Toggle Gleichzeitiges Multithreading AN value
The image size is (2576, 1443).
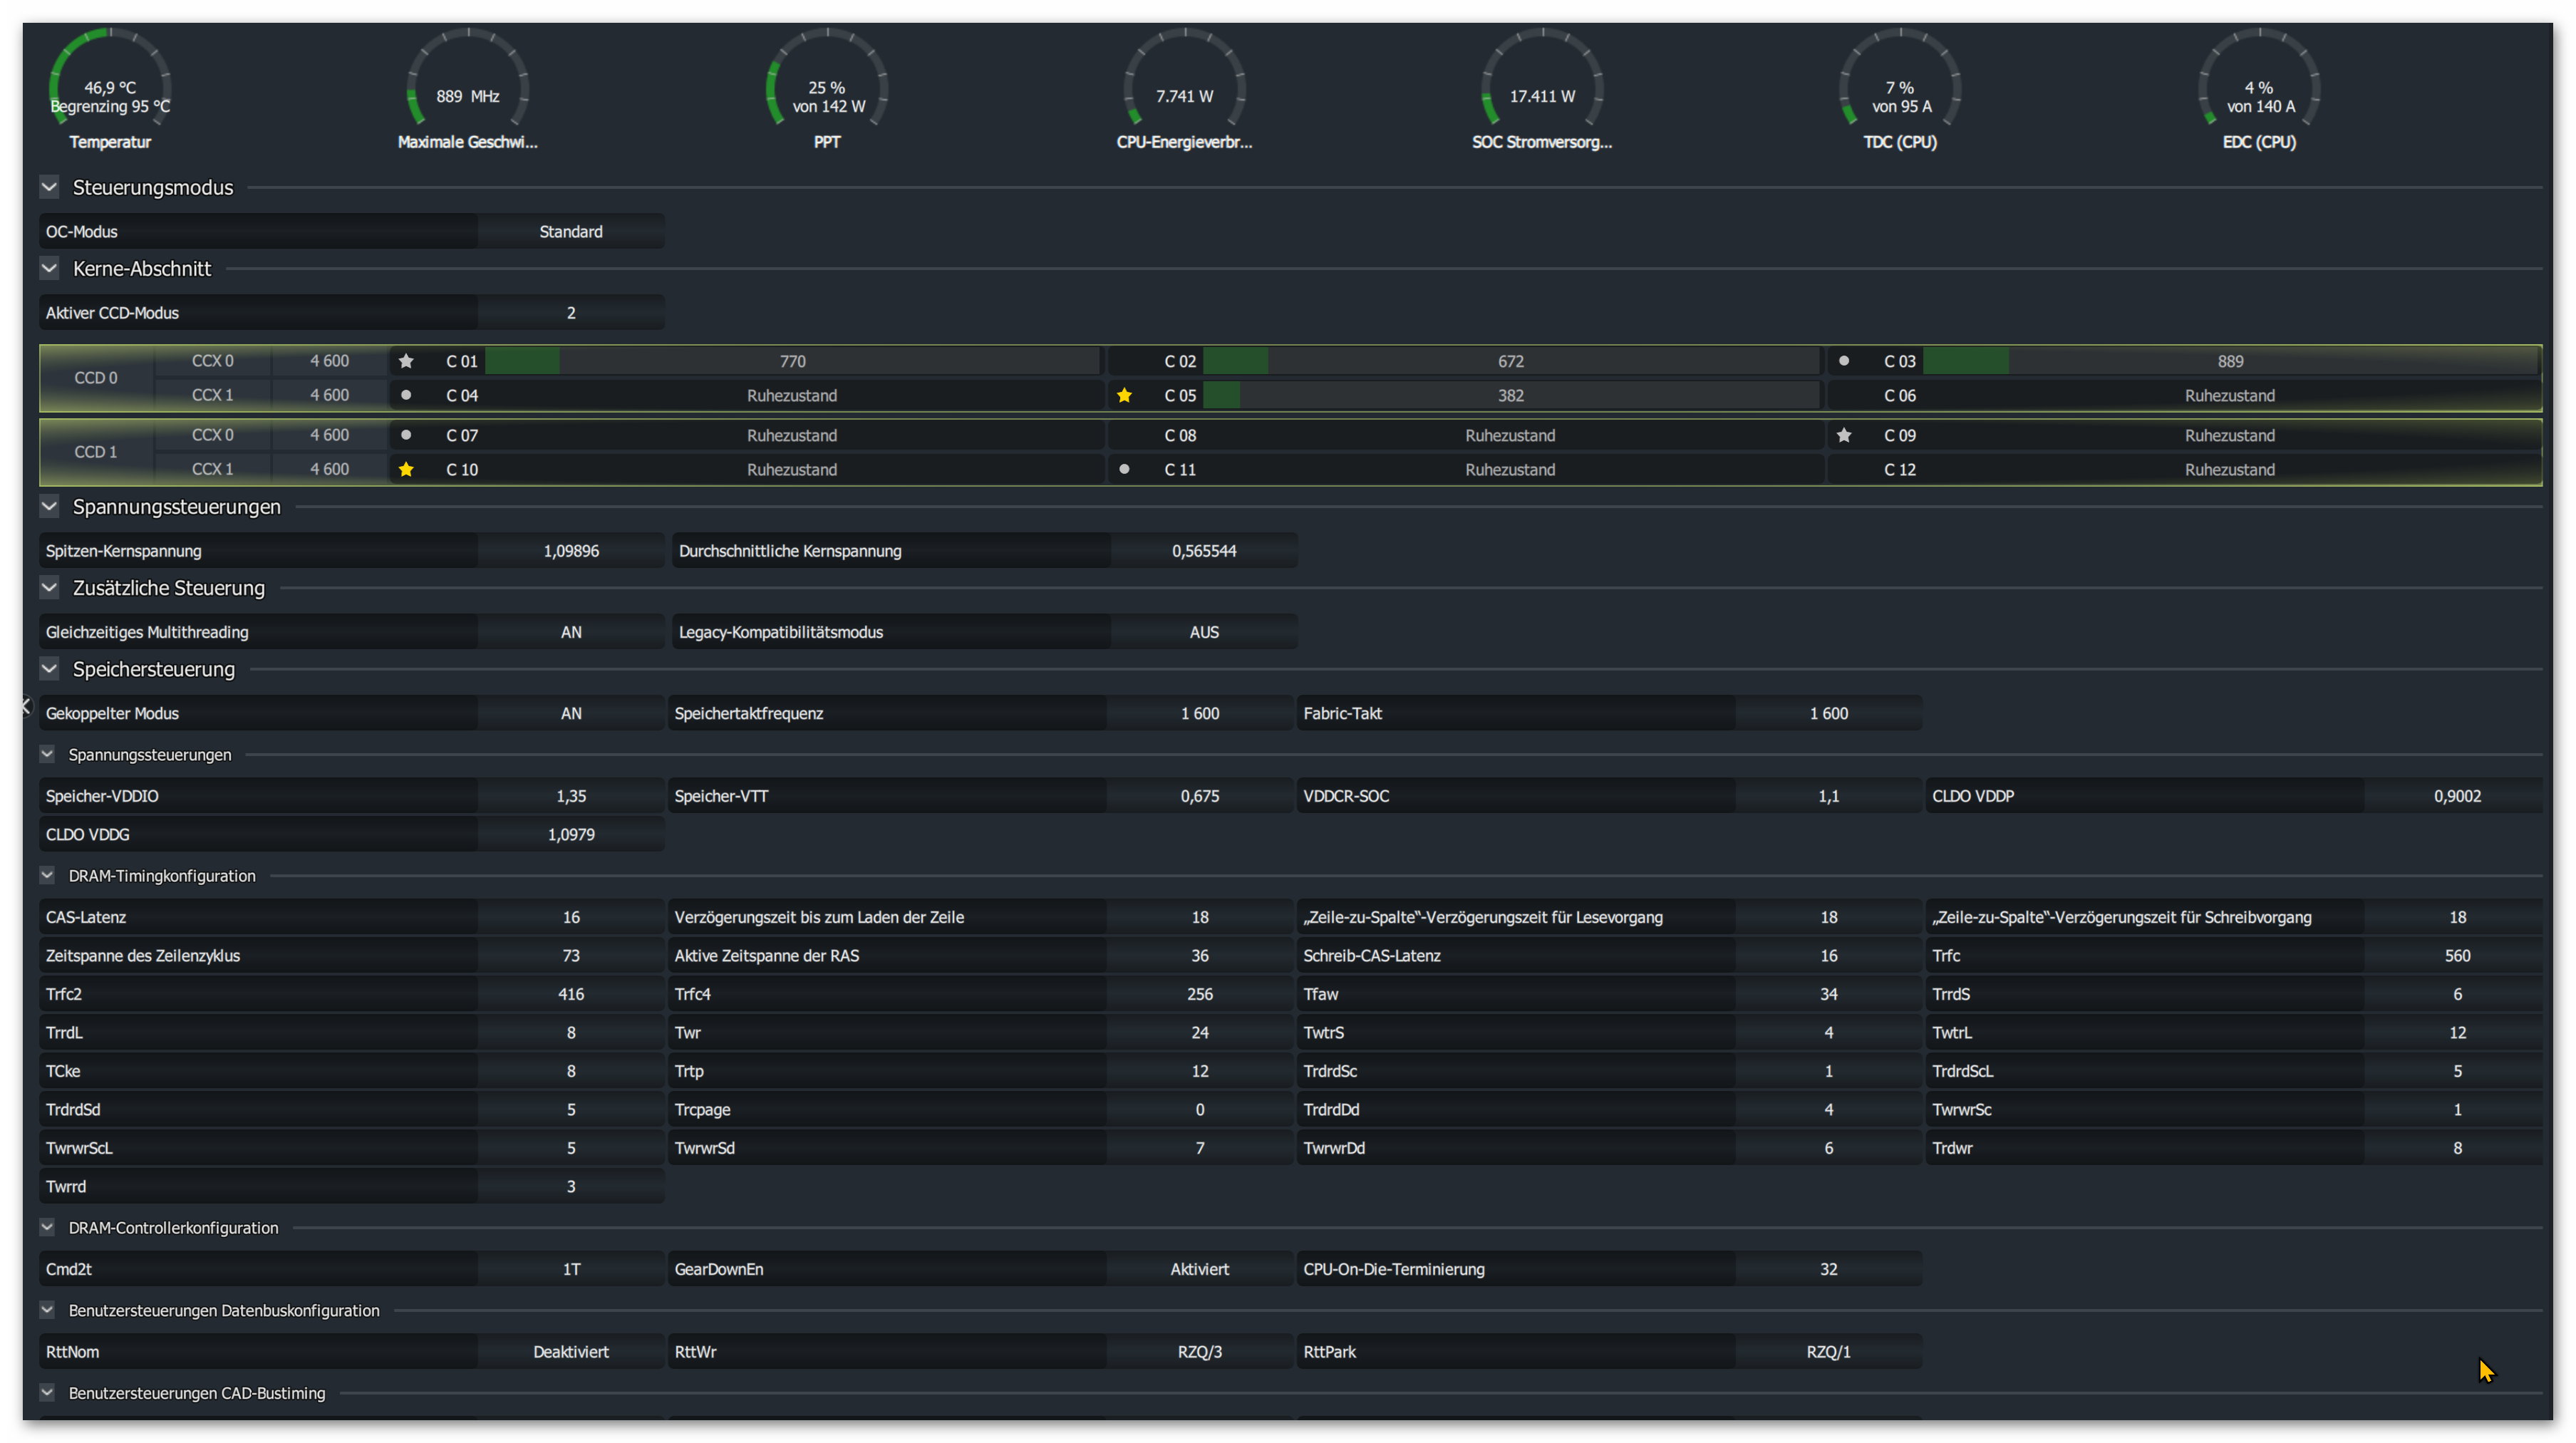click(x=571, y=632)
